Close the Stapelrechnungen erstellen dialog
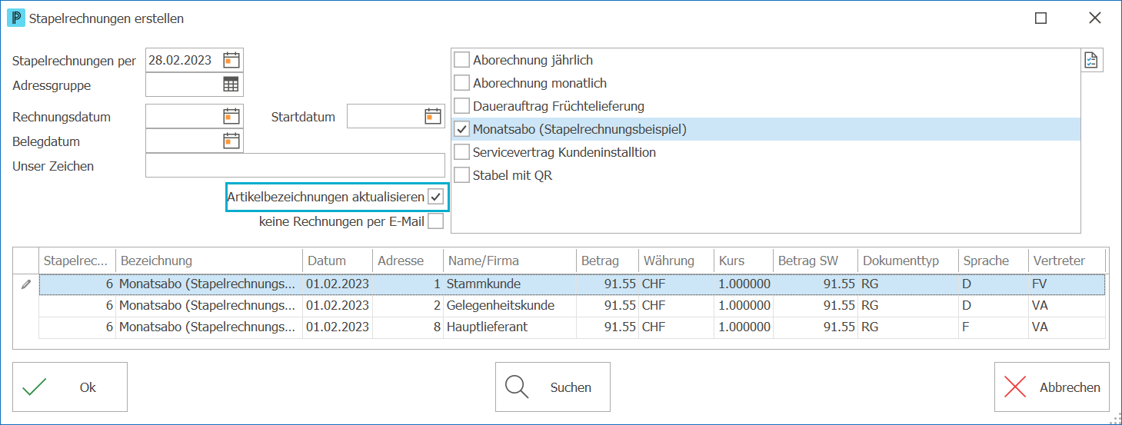Viewport: 1122px width, 425px height. click(x=1095, y=18)
